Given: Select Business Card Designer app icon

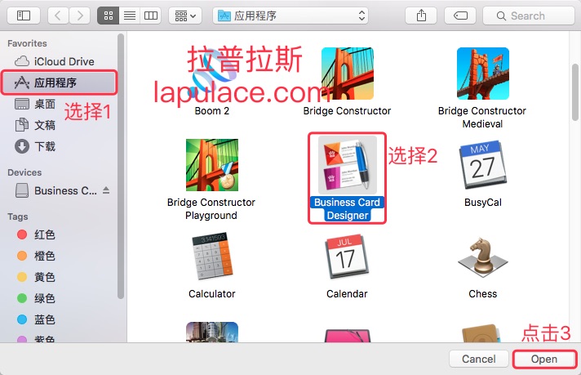Looking at the screenshot, I should pyautogui.click(x=347, y=165).
